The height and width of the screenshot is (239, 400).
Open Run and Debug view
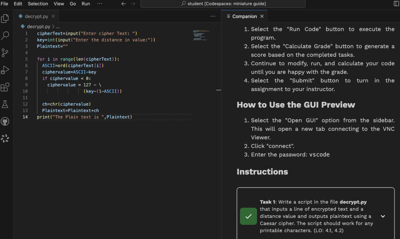[x=5, y=70]
